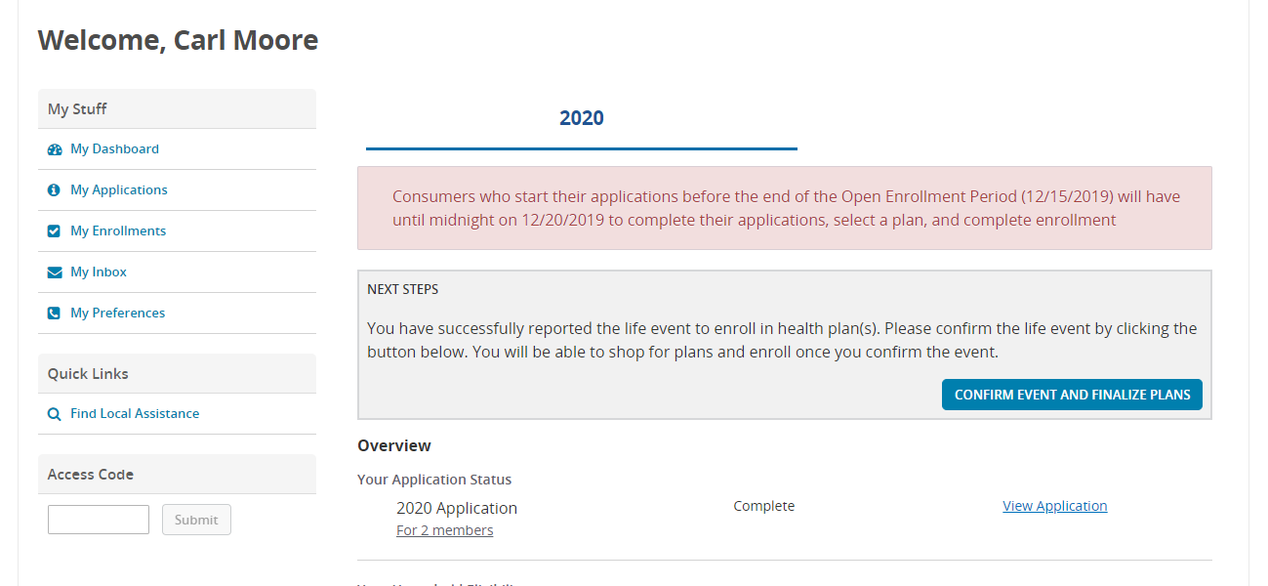Open My Dashboard link

[114, 149]
